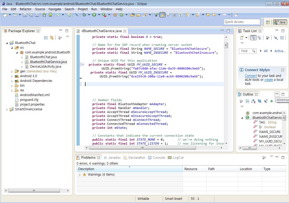Toggle Categorized view in Task List
289x203 pixels.
[x=253, y=38]
